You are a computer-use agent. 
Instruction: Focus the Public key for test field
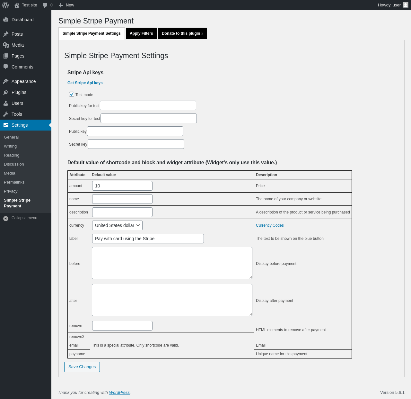point(148,105)
